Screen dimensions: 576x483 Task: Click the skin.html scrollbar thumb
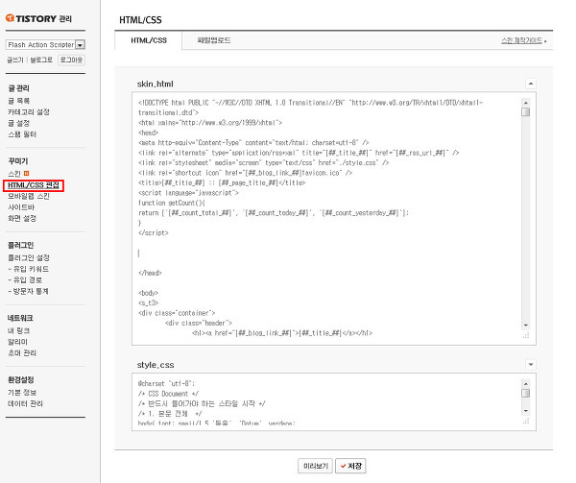tap(526, 111)
